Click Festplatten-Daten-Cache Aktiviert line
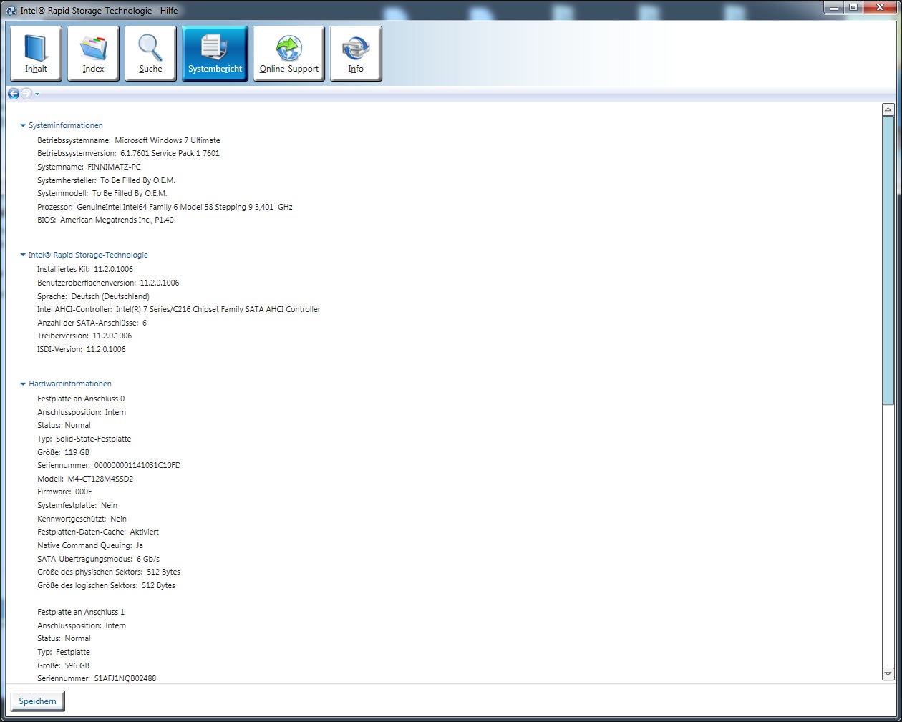Viewport: 902px width, 722px height. point(98,532)
